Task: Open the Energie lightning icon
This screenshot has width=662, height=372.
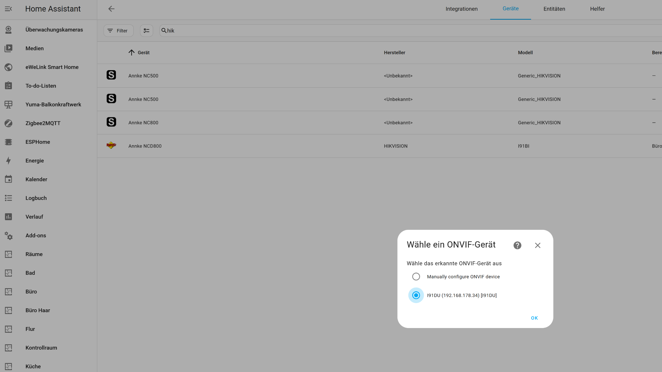Action: 8,161
